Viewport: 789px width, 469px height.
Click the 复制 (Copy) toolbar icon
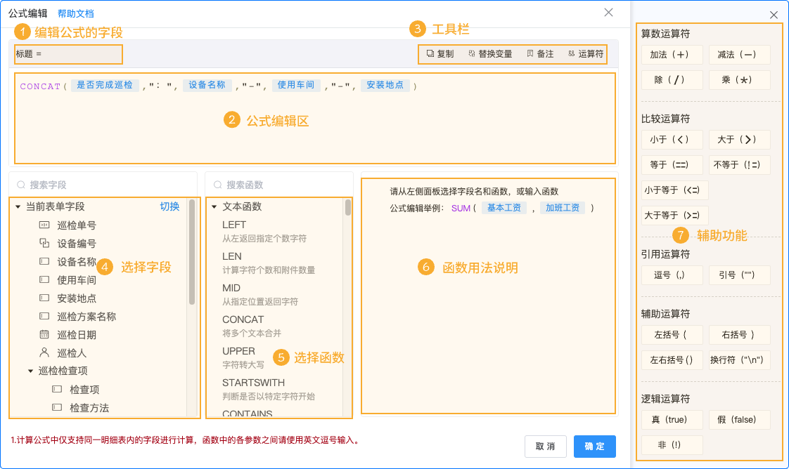[430, 54]
